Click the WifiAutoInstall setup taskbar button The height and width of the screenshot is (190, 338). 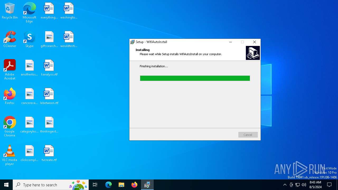tap(147, 185)
